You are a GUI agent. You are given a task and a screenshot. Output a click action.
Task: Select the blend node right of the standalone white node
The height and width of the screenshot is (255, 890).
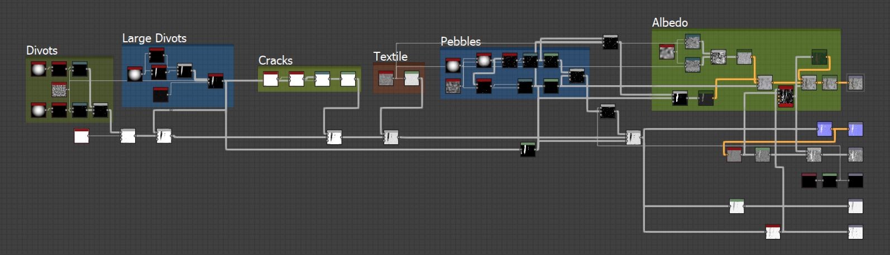point(128,136)
